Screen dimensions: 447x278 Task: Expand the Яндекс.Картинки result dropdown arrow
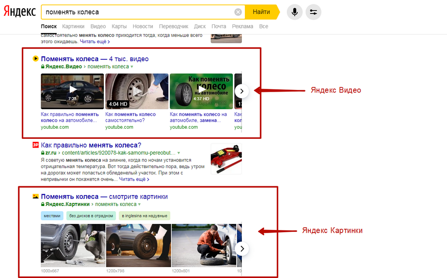139,204
